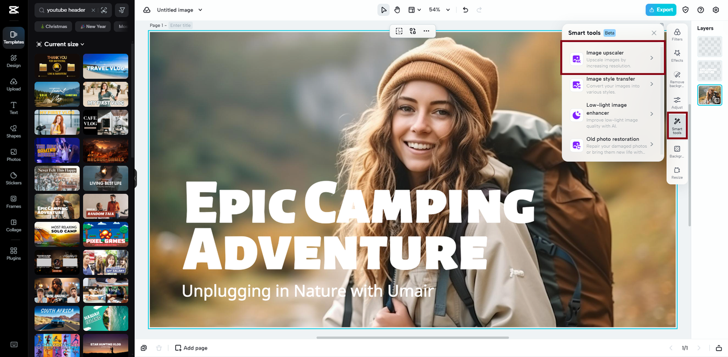Open the Shapes panel
Screen dimensions: 728x357
(x=14, y=131)
